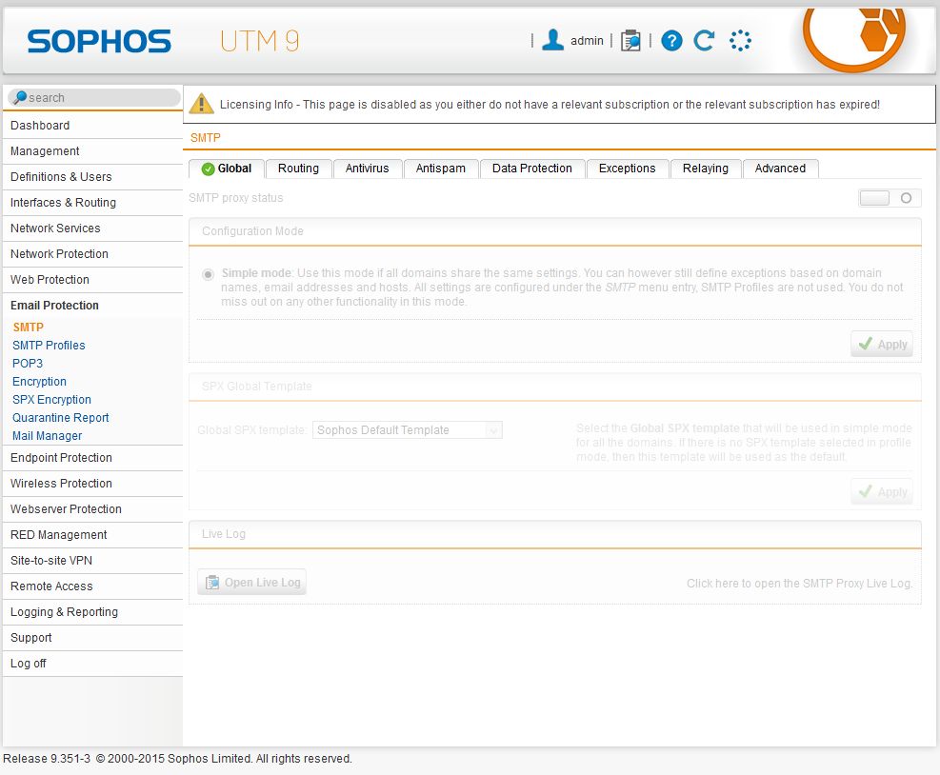Open Remote Access menu

click(92, 586)
